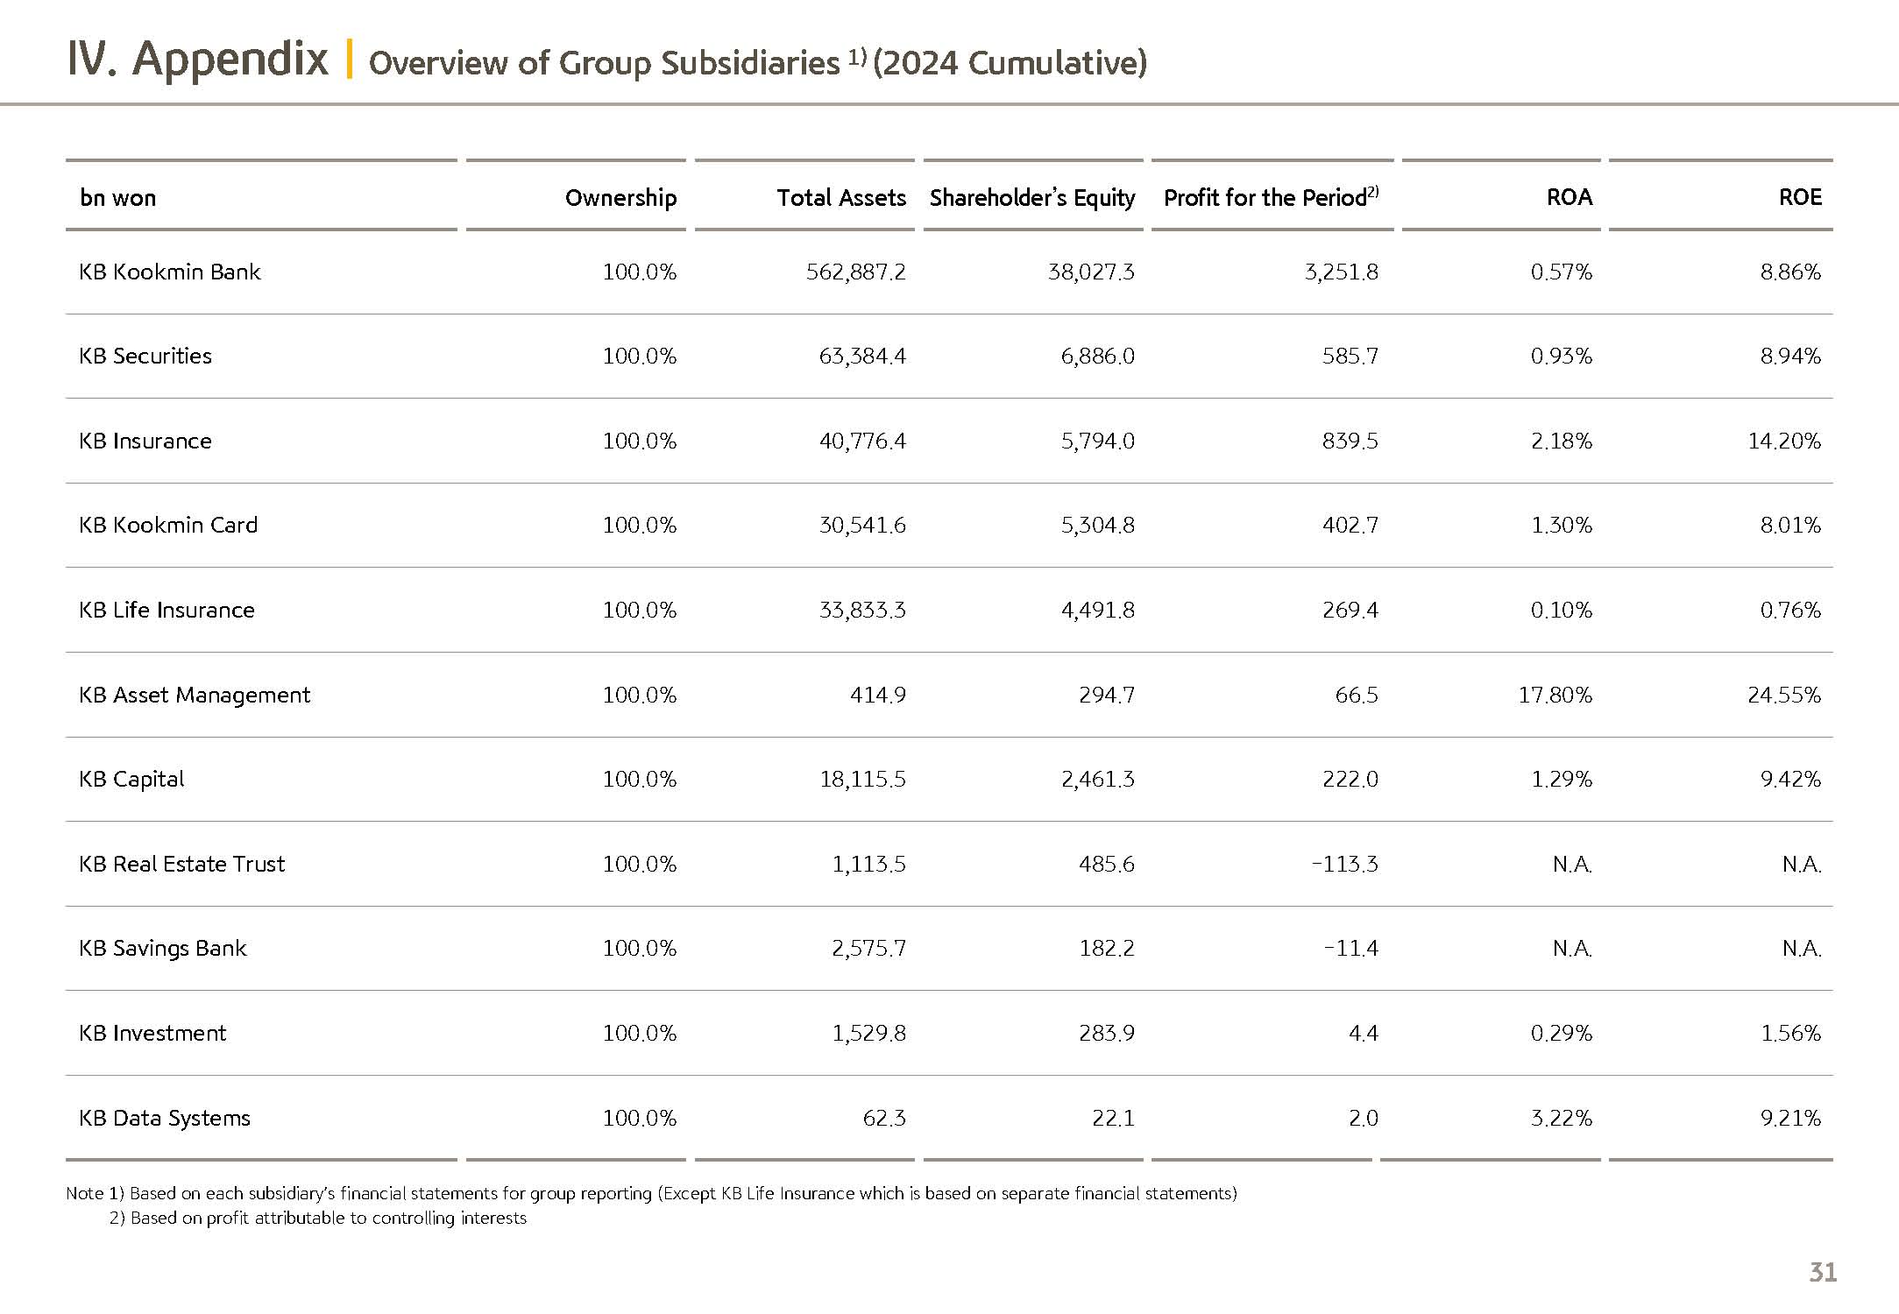Click the Total Assets column header

coord(840,198)
